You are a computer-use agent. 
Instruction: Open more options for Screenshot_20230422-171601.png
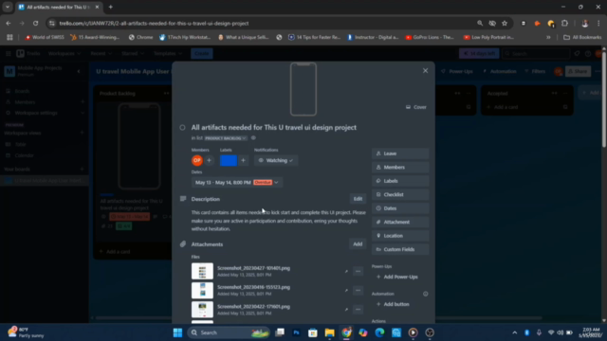click(x=358, y=310)
